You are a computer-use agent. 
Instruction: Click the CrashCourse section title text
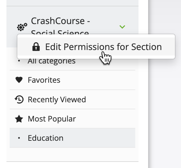[x=61, y=21]
